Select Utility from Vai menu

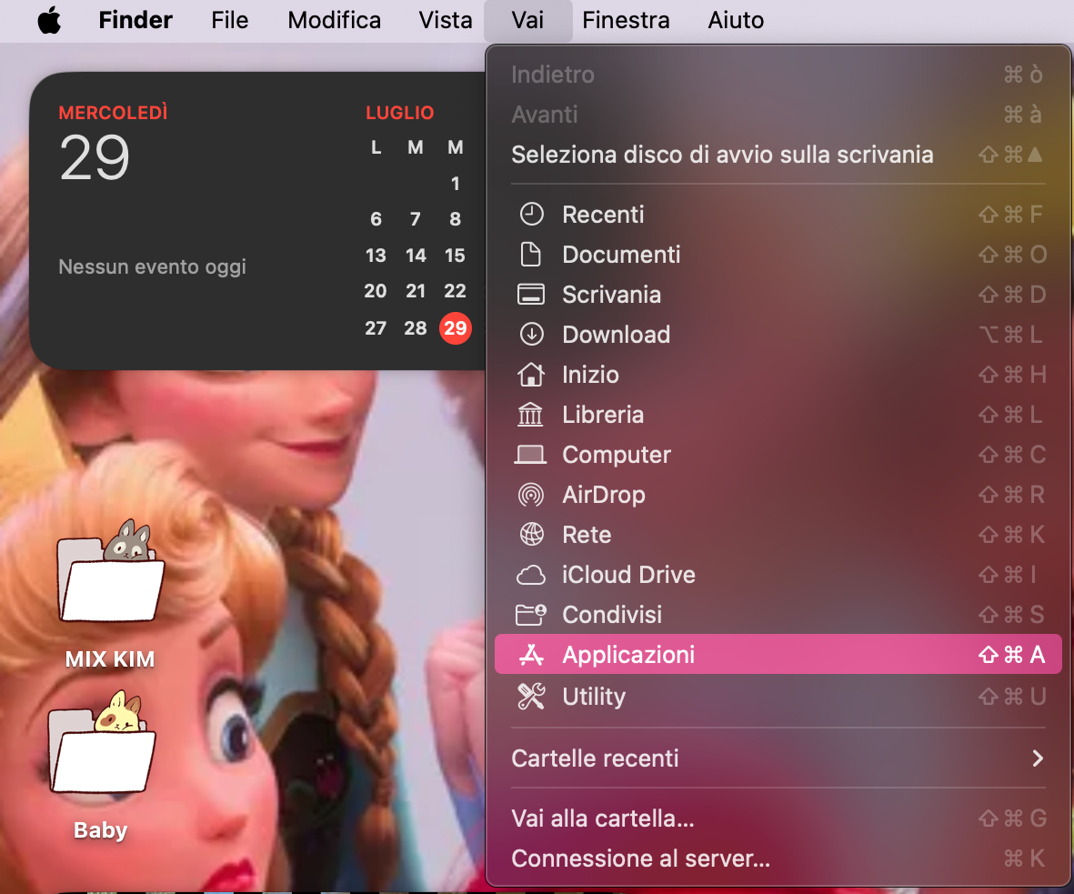coord(778,696)
